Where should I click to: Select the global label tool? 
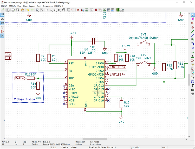pos(192,60)
